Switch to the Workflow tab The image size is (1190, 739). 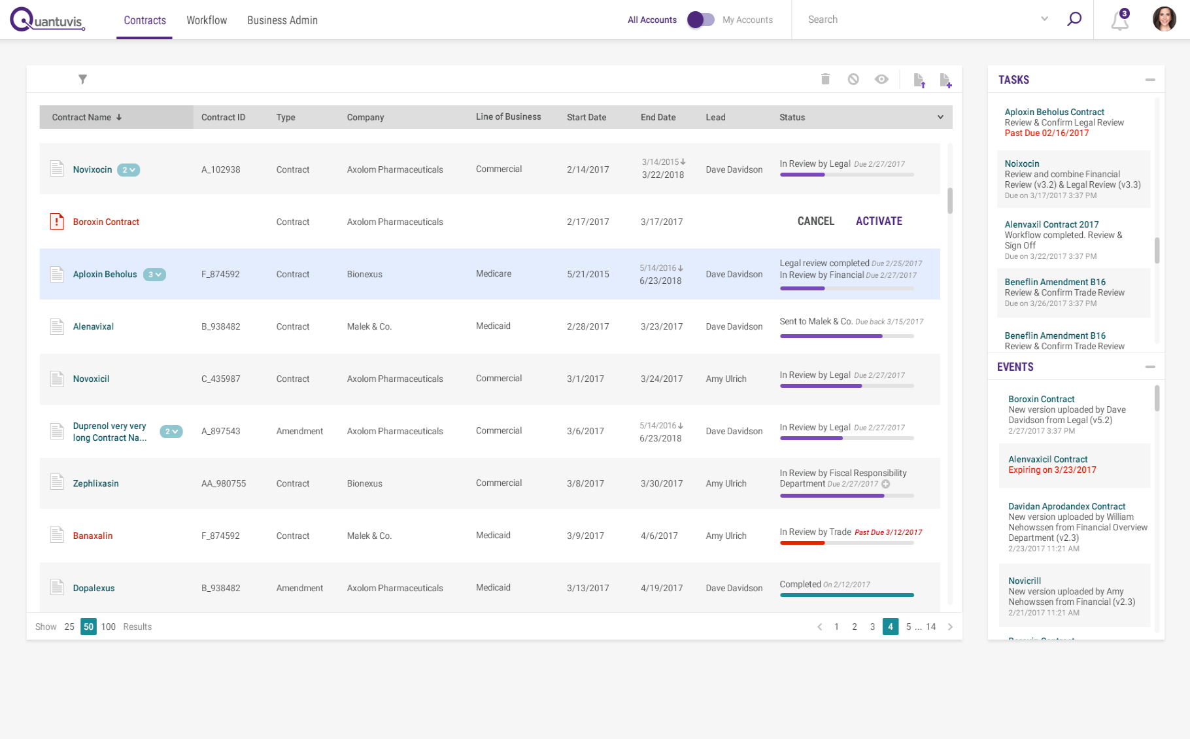(207, 20)
